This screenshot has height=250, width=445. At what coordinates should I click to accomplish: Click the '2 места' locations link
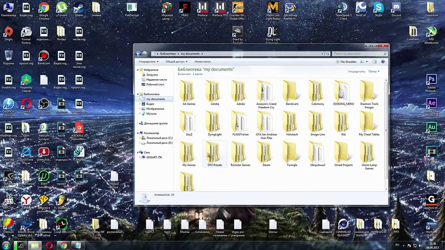tap(197, 74)
